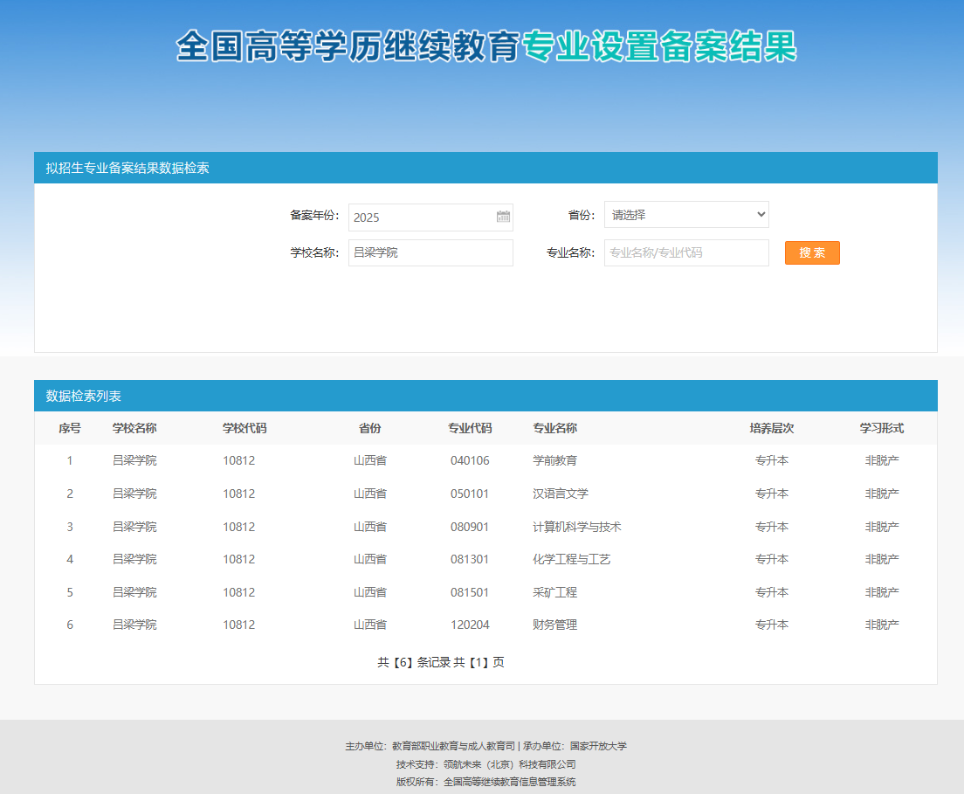Image resolution: width=964 pixels, height=794 pixels.
Task: Click the 拟招生专业备案结果数据检索 panel title
Action: (x=127, y=168)
